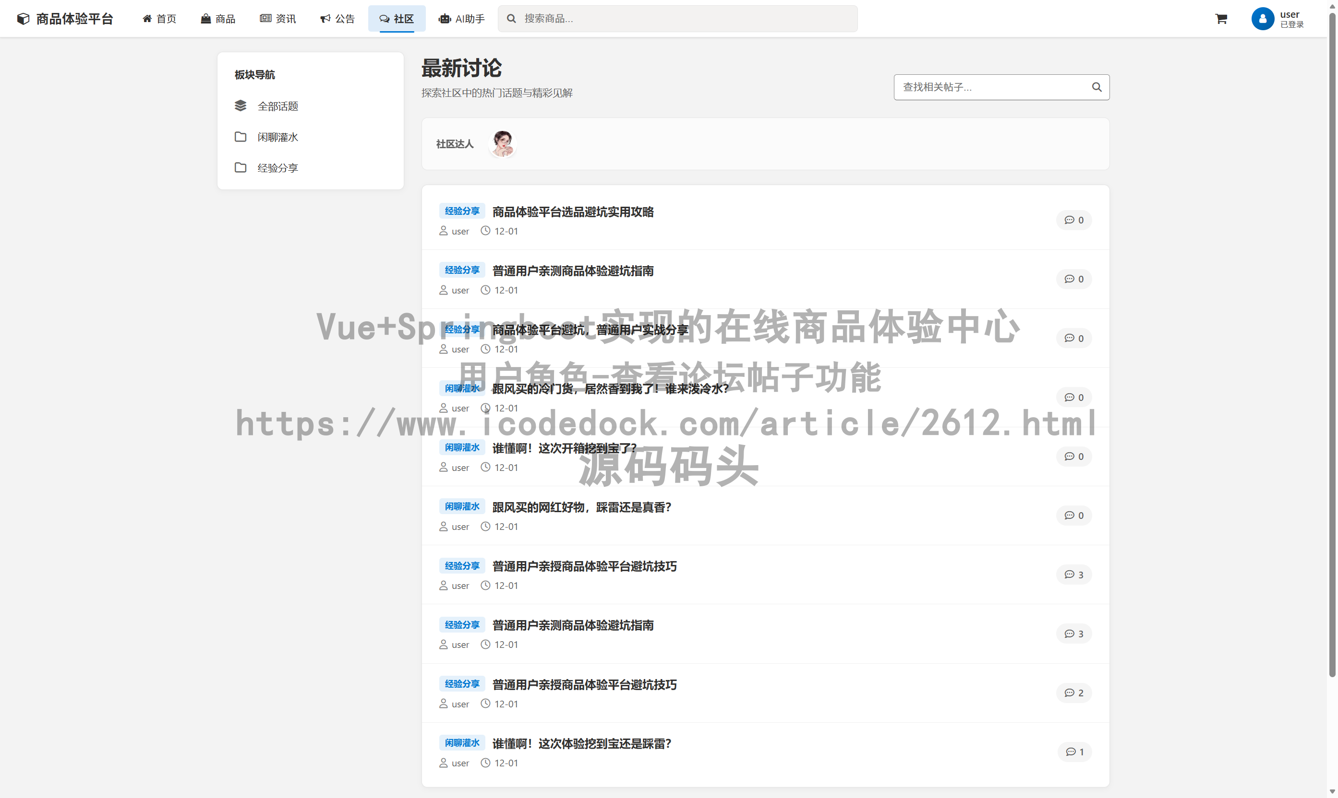
Task: Click the 全部话题 layers icon
Action: coord(241,106)
